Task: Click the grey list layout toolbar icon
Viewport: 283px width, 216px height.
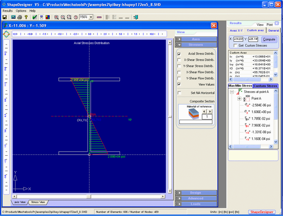Action: click(114, 17)
